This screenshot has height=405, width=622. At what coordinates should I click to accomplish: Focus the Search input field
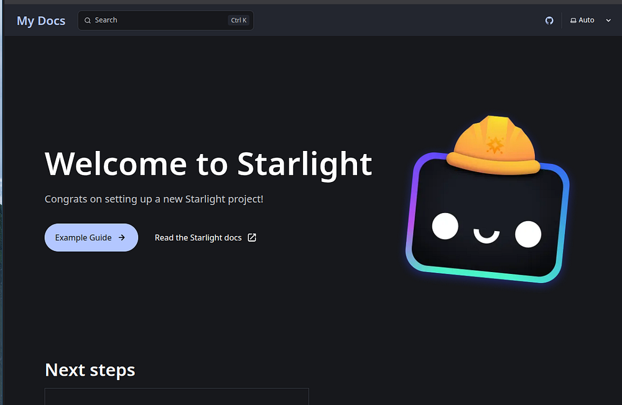(x=165, y=20)
